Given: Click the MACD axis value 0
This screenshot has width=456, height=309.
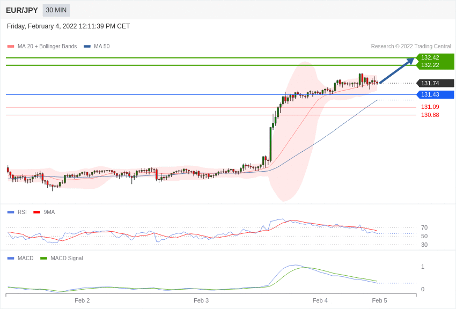Looking at the screenshot, I should (x=423, y=289).
